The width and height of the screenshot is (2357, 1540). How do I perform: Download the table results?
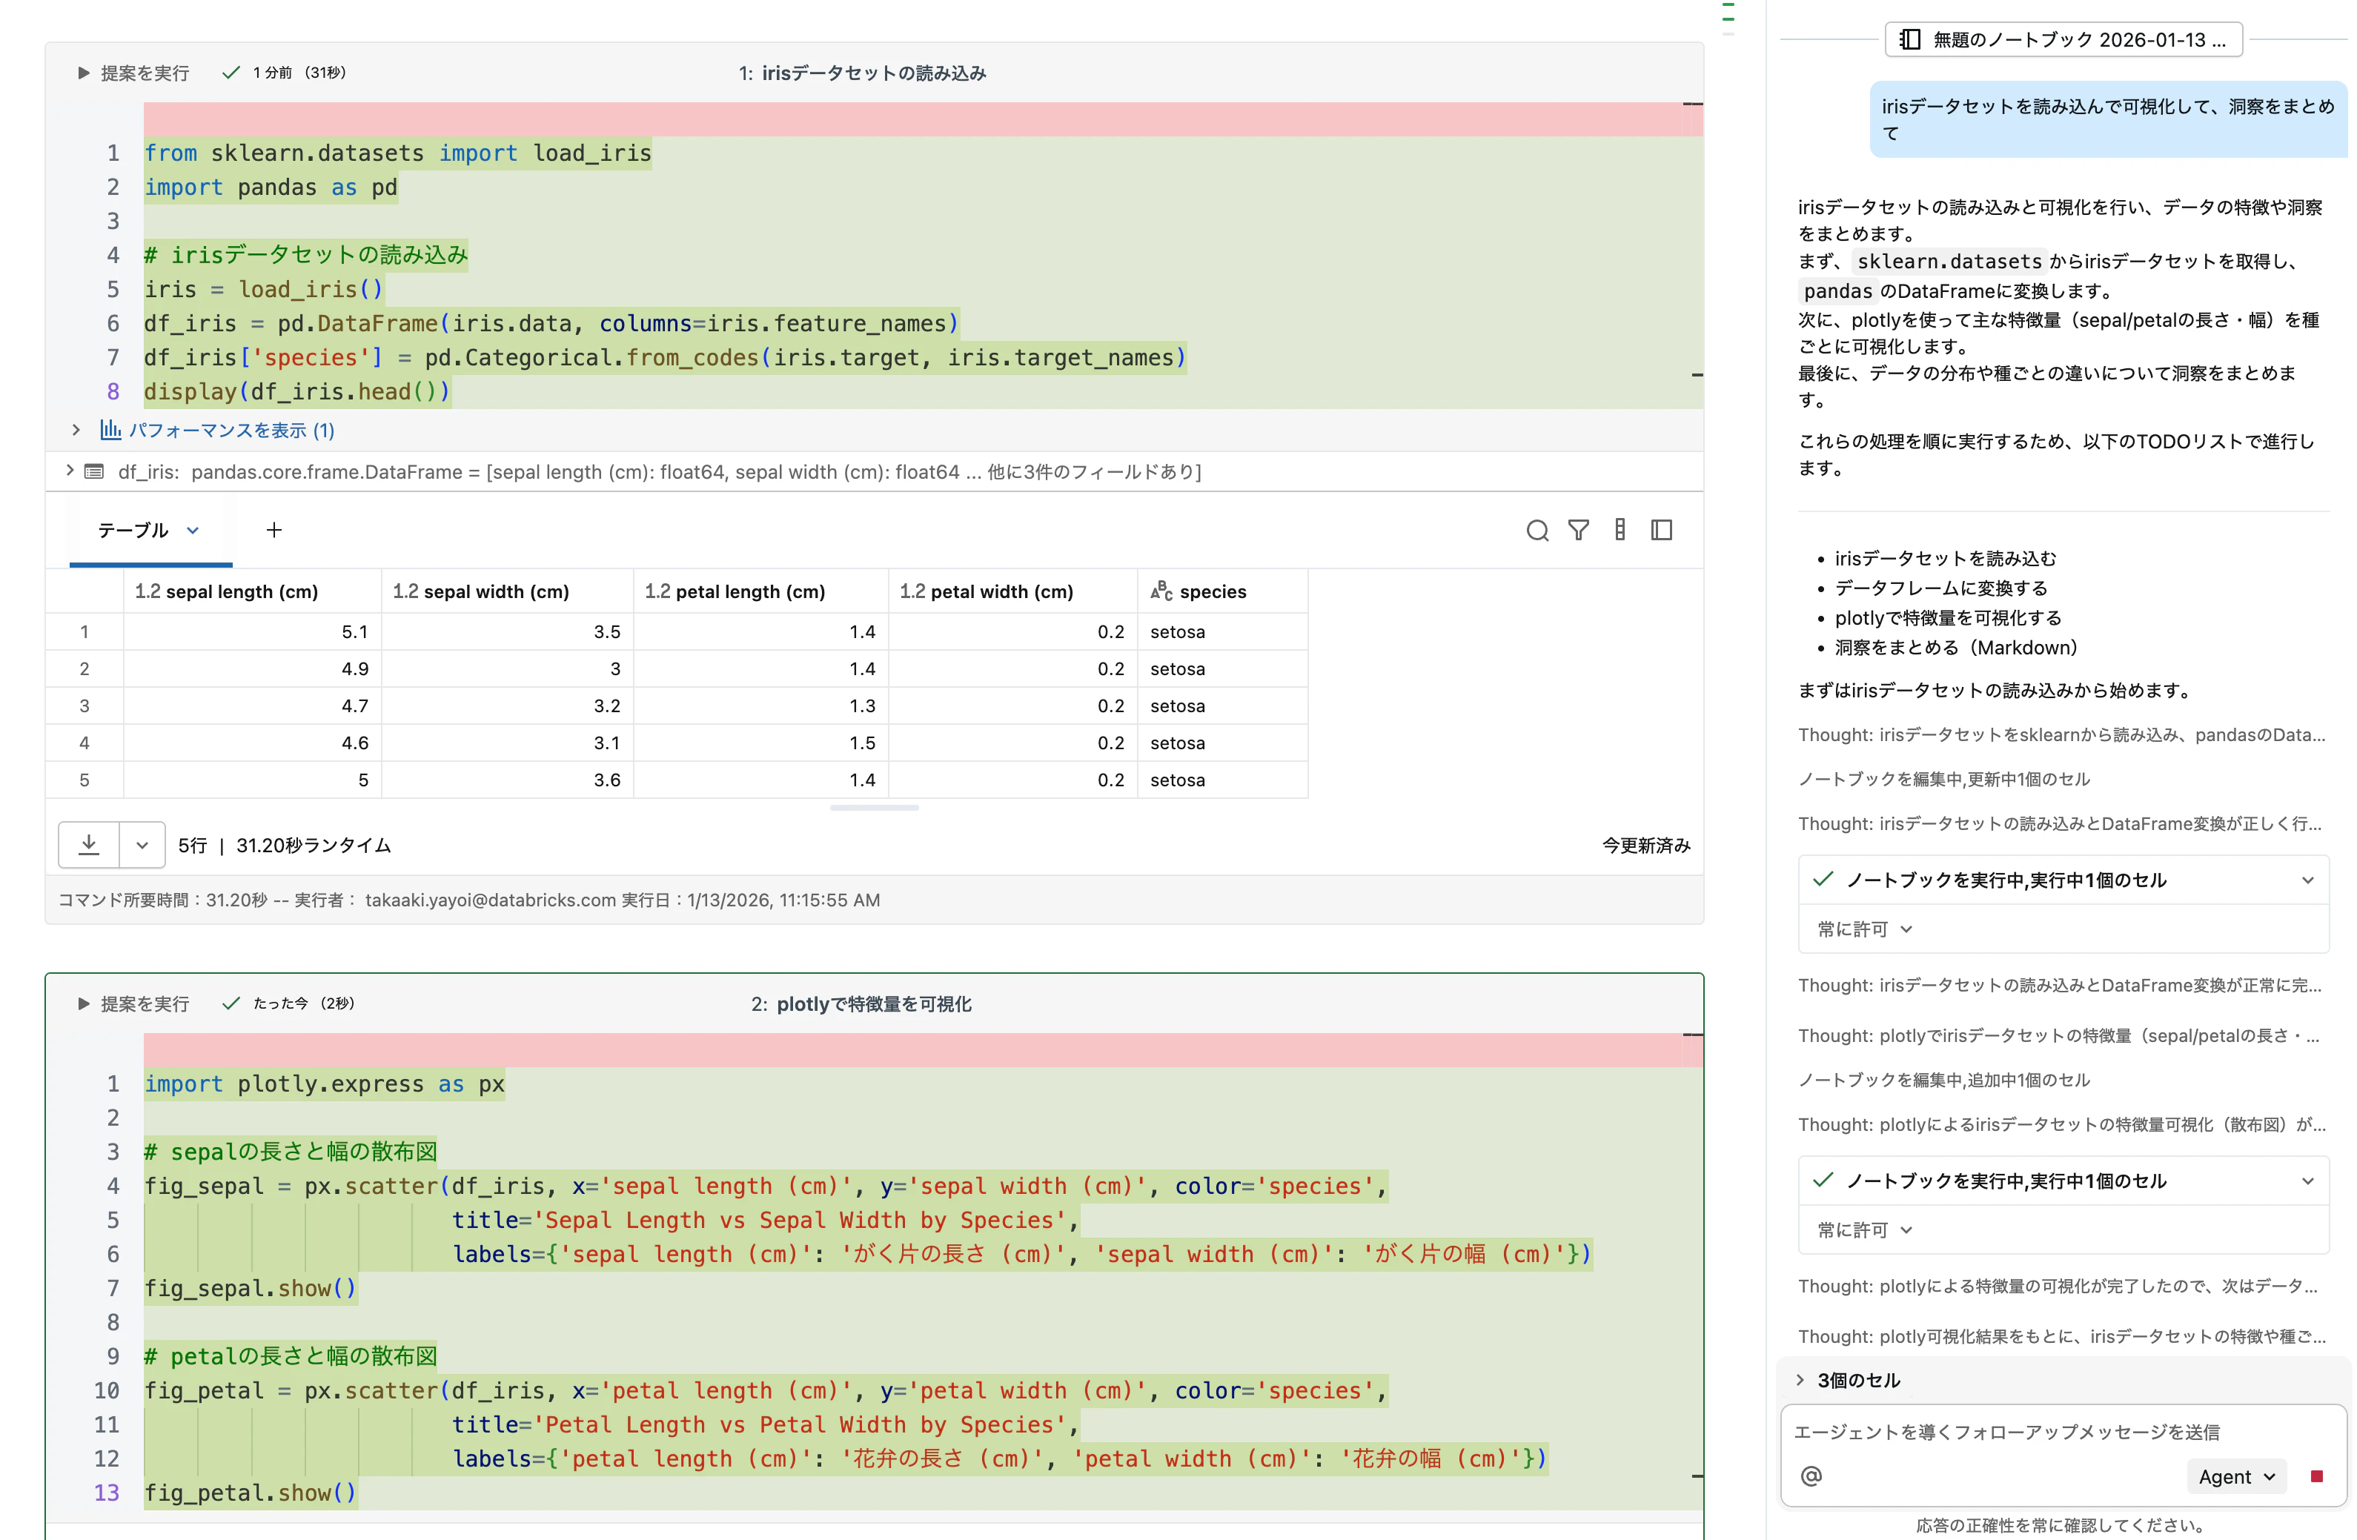point(88,845)
